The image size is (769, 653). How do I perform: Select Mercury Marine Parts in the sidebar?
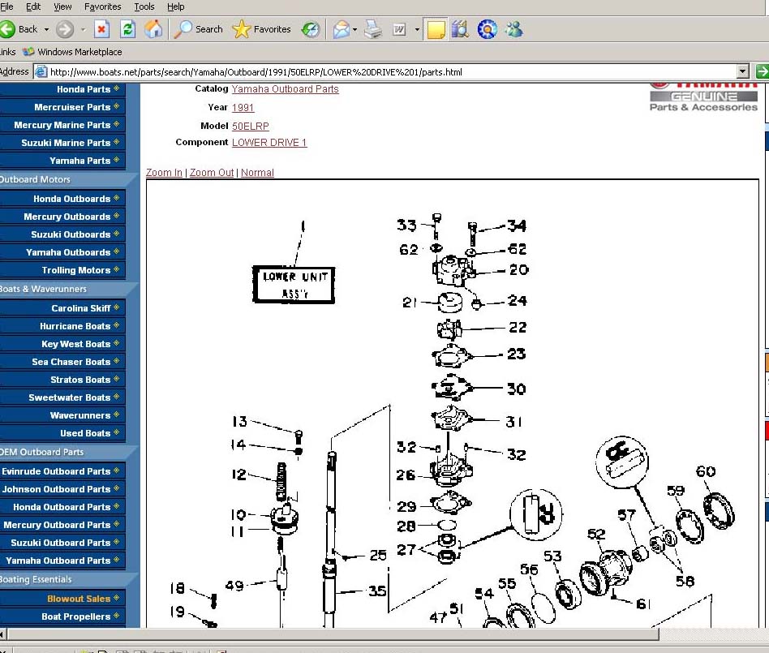[62, 125]
